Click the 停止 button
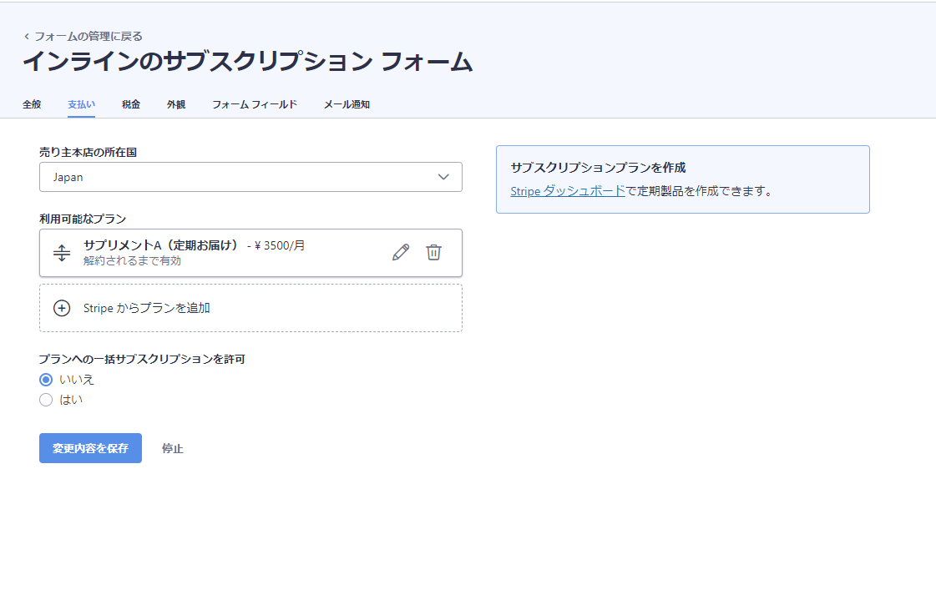Screen dimensions: 936x590 tap(173, 448)
